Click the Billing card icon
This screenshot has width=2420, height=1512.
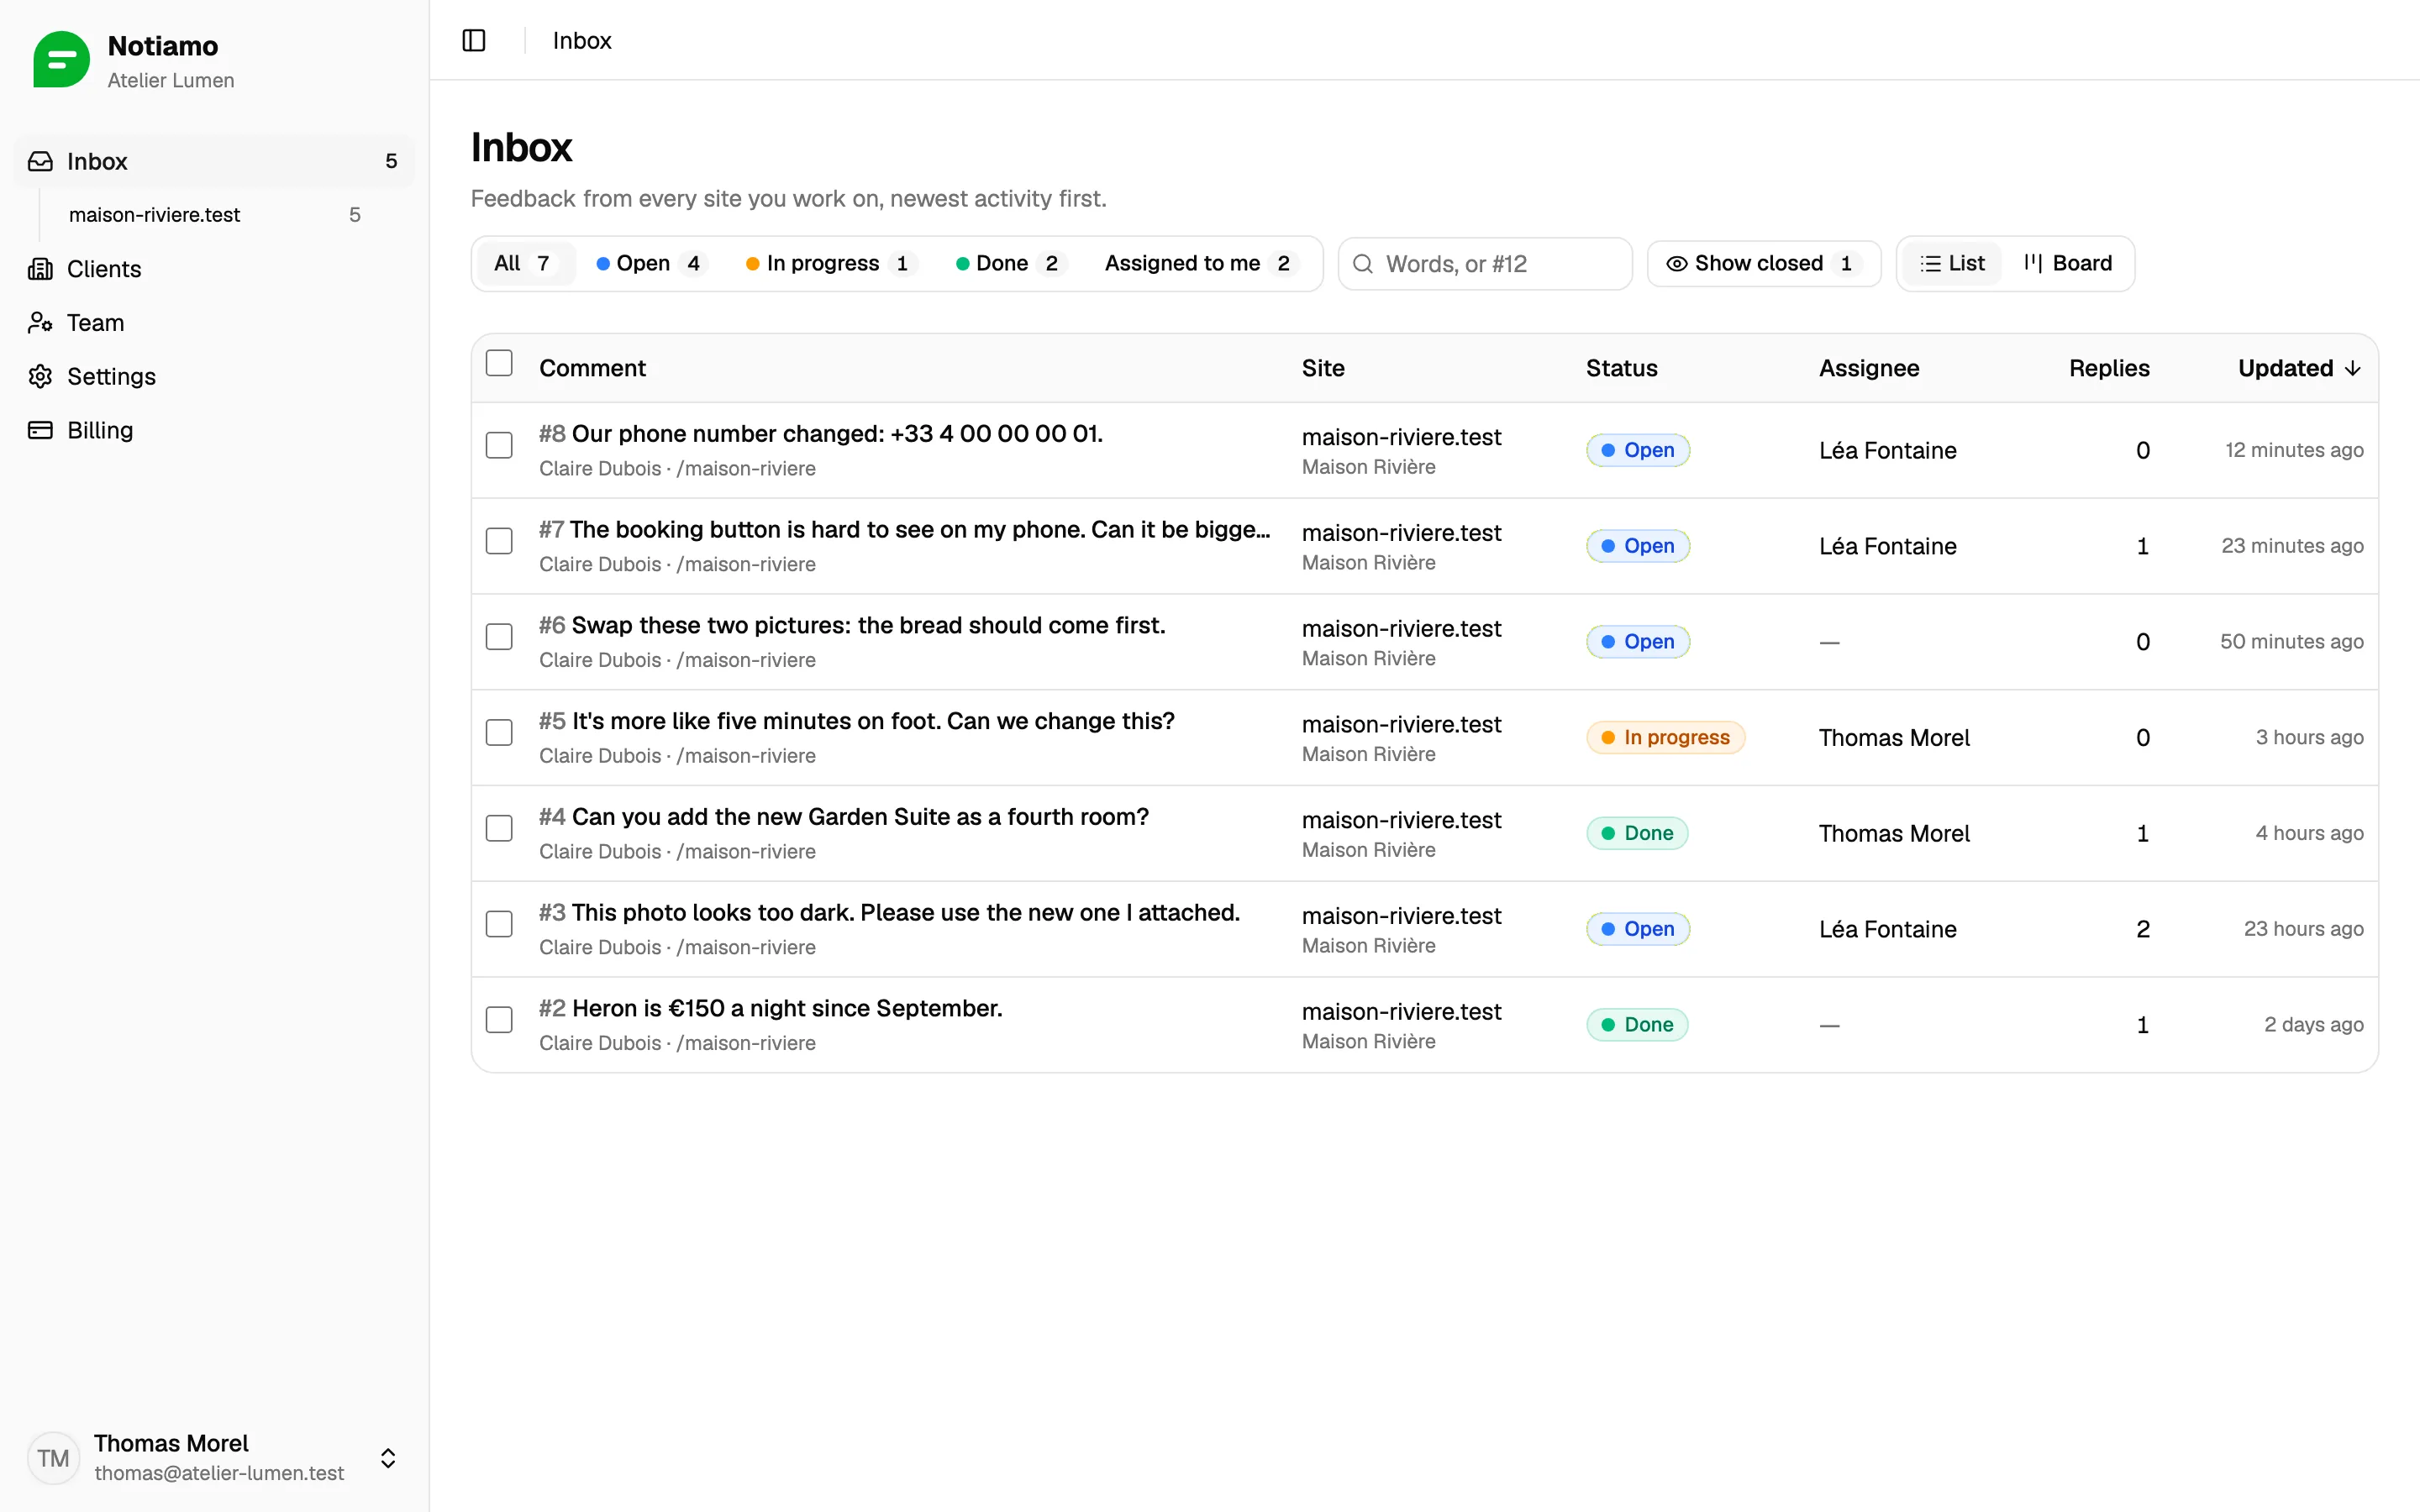click(40, 430)
